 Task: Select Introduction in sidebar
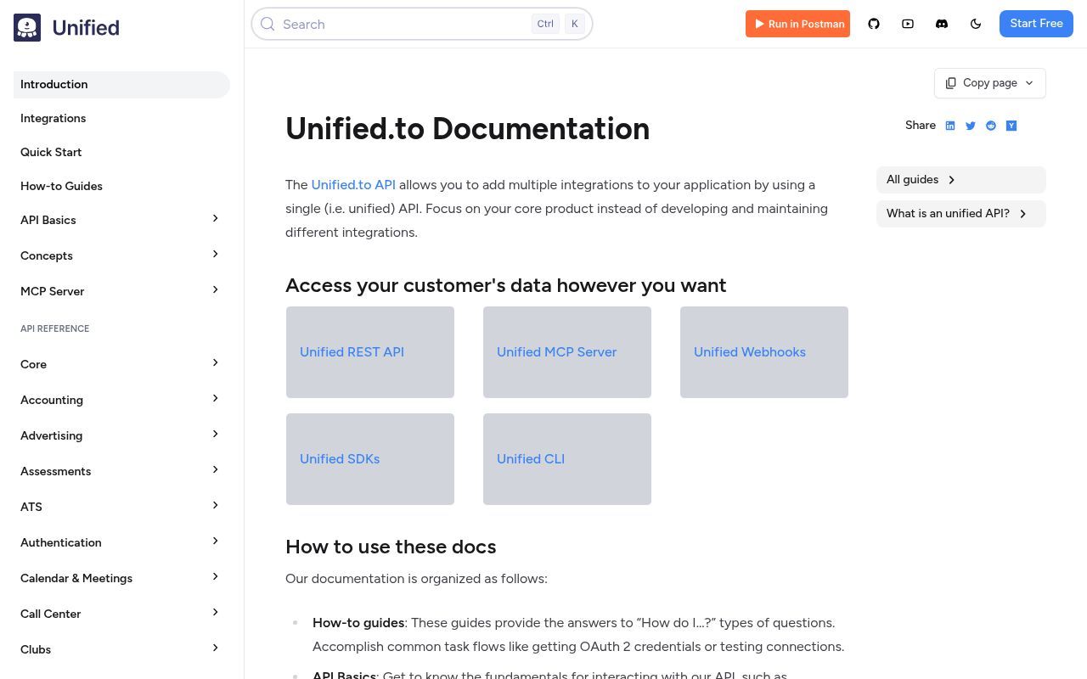pos(121,85)
